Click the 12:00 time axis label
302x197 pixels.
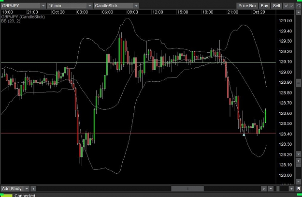click(x=158, y=12)
